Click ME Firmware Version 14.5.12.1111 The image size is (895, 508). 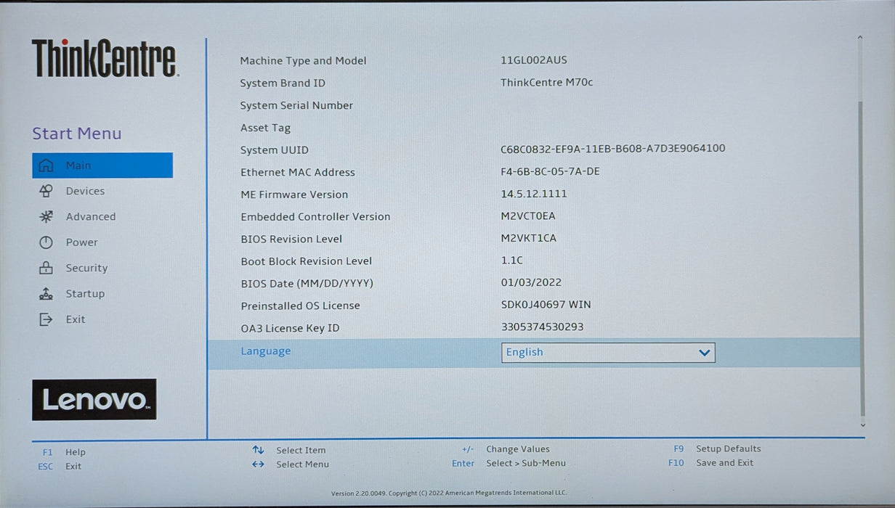pos(534,194)
